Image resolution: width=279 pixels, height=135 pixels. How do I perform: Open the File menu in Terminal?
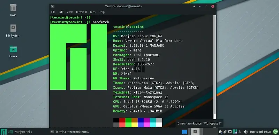point(53,12)
